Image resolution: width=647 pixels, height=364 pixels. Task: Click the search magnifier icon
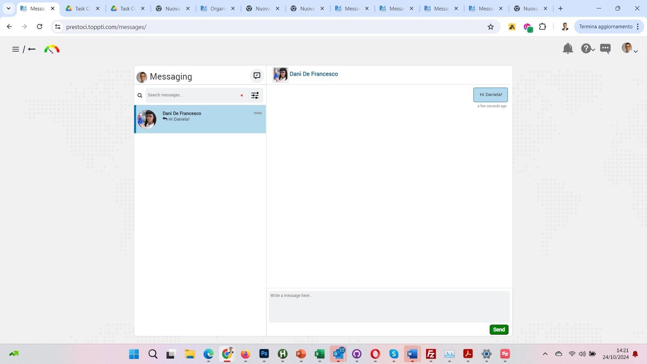click(140, 95)
